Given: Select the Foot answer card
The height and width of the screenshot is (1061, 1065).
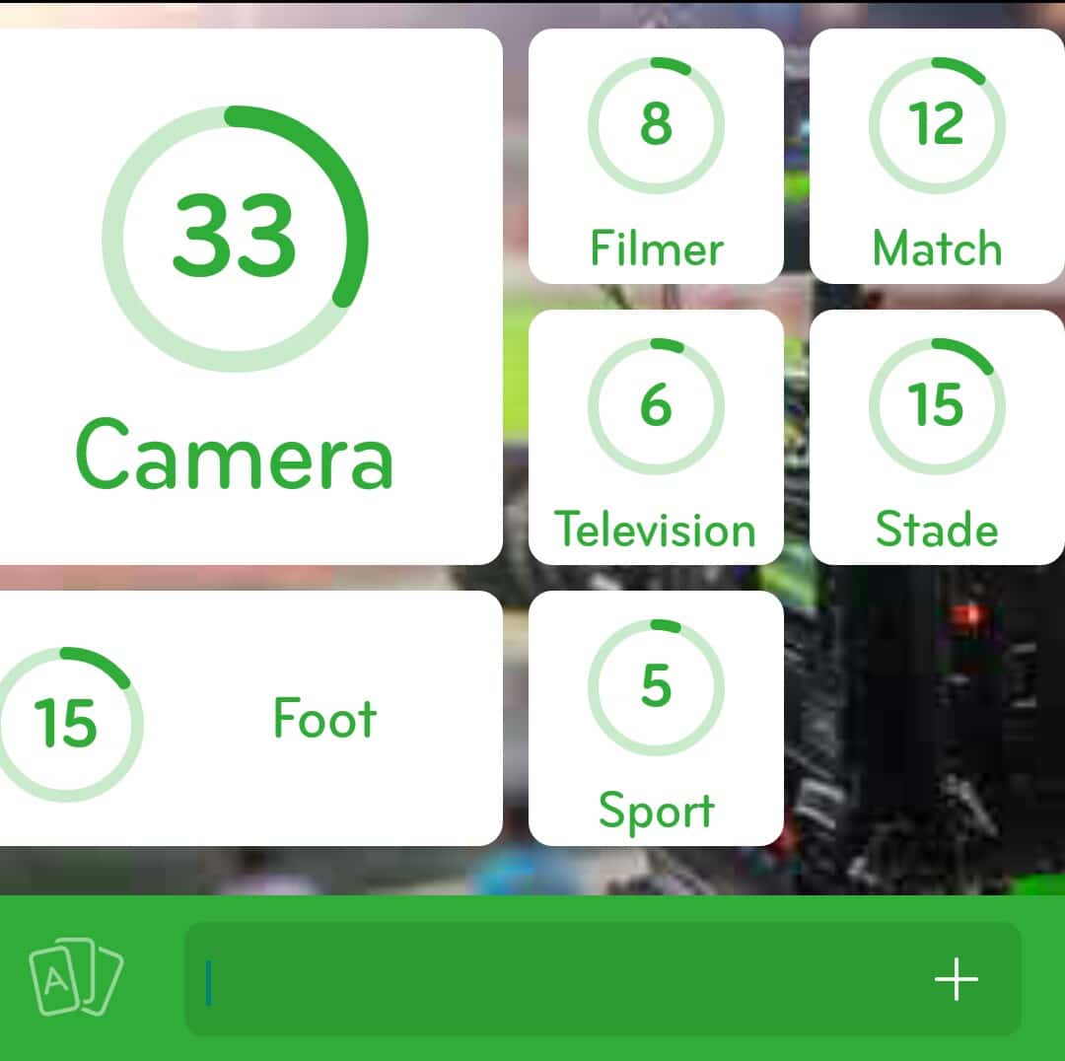Looking at the screenshot, I should point(250,718).
